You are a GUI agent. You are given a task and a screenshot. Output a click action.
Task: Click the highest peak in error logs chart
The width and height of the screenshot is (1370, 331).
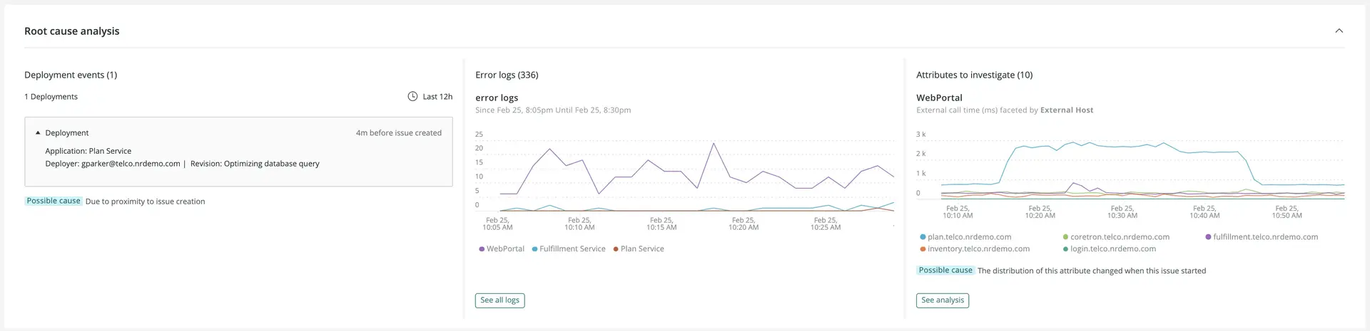[714, 144]
